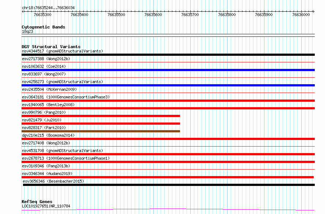325x214 pixels.
Task: Click the short red bar under nsv821479
Action: pos(101,124)
